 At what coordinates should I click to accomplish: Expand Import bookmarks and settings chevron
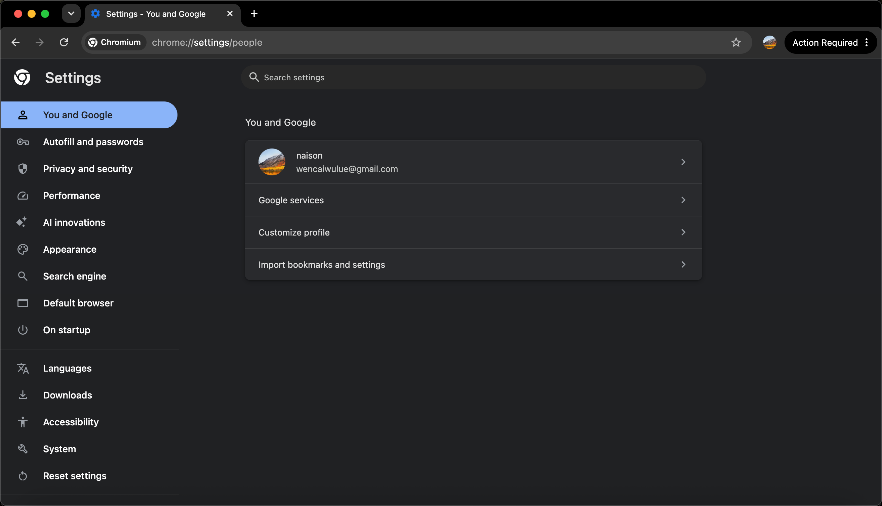[x=683, y=264]
